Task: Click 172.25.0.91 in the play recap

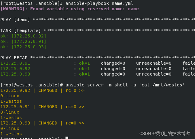Action: [15, 63]
